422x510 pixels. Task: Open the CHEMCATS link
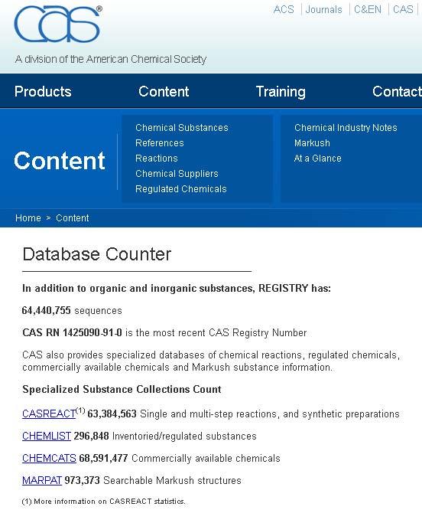[49, 458]
